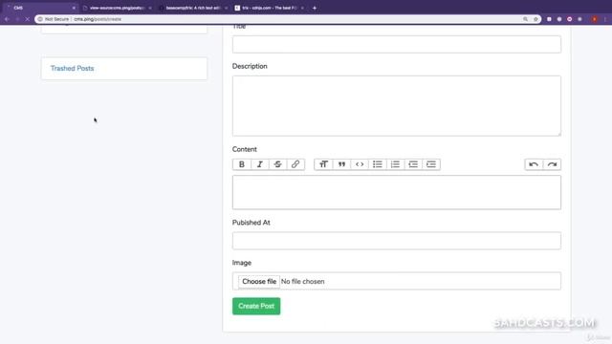Open the address bar zoom icon
The height and width of the screenshot is (344, 612).
tap(525, 19)
